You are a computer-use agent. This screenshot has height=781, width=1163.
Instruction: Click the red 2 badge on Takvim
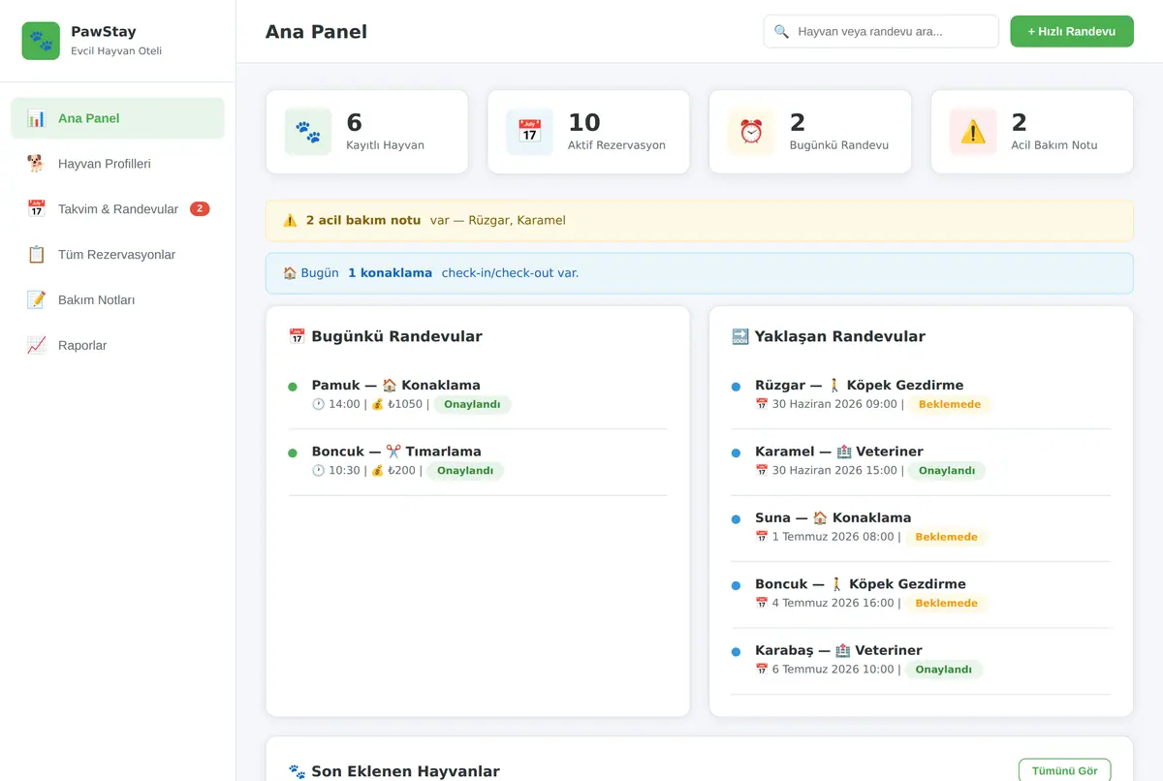(200, 209)
